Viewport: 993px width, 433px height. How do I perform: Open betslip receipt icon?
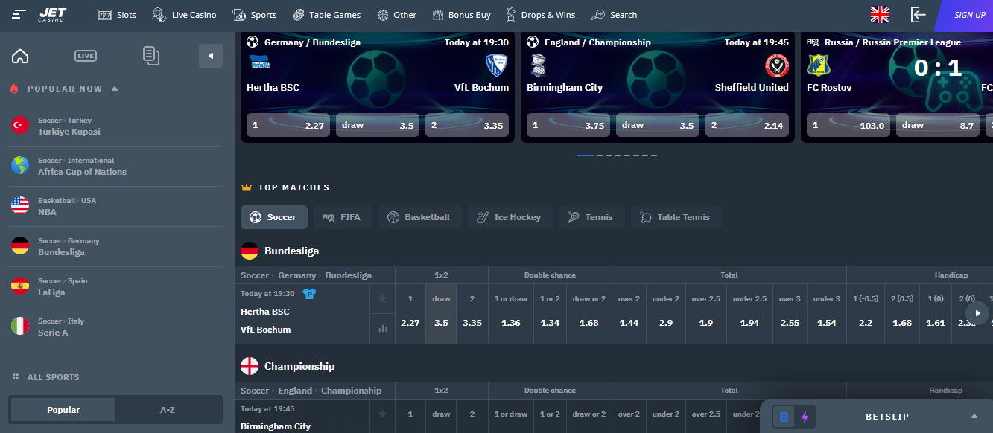point(784,417)
